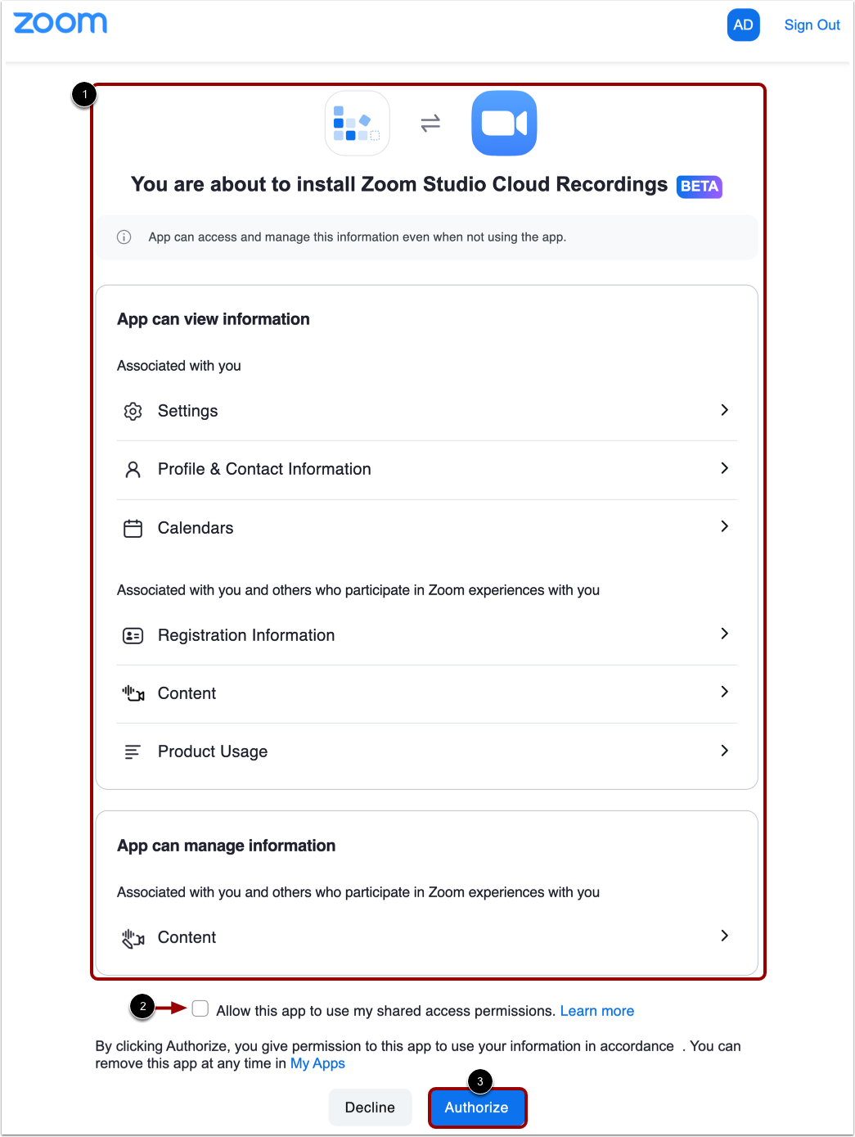Viewport: 855px width, 1137px height.
Task: Expand the Settings permission details
Action: coord(723,410)
